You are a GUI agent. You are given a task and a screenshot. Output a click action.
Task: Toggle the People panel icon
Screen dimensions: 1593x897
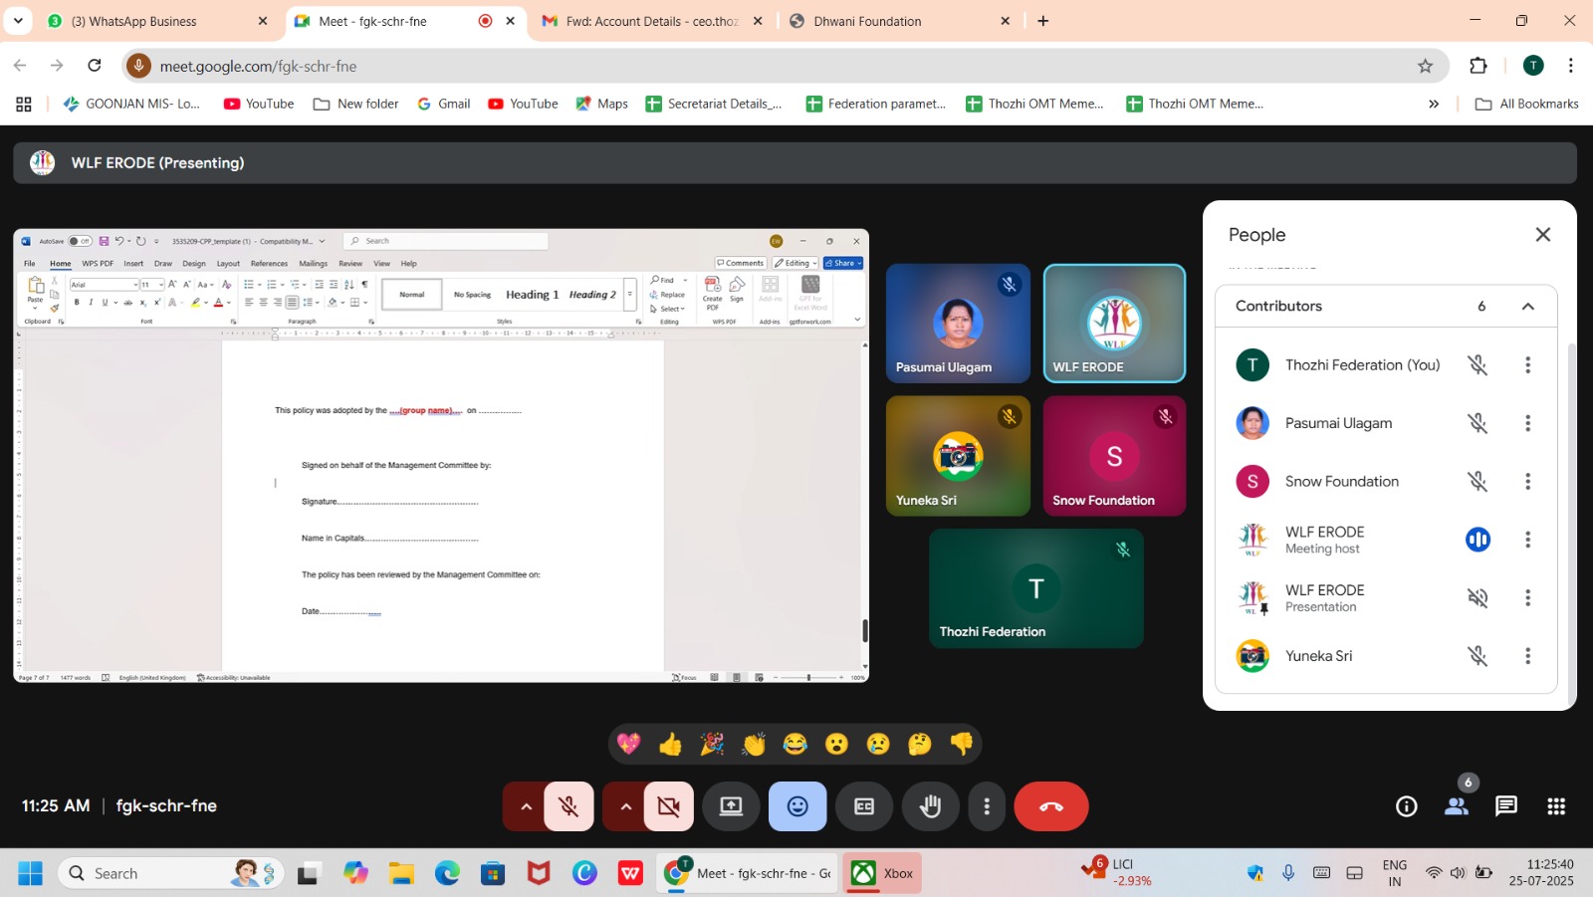tap(1457, 806)
